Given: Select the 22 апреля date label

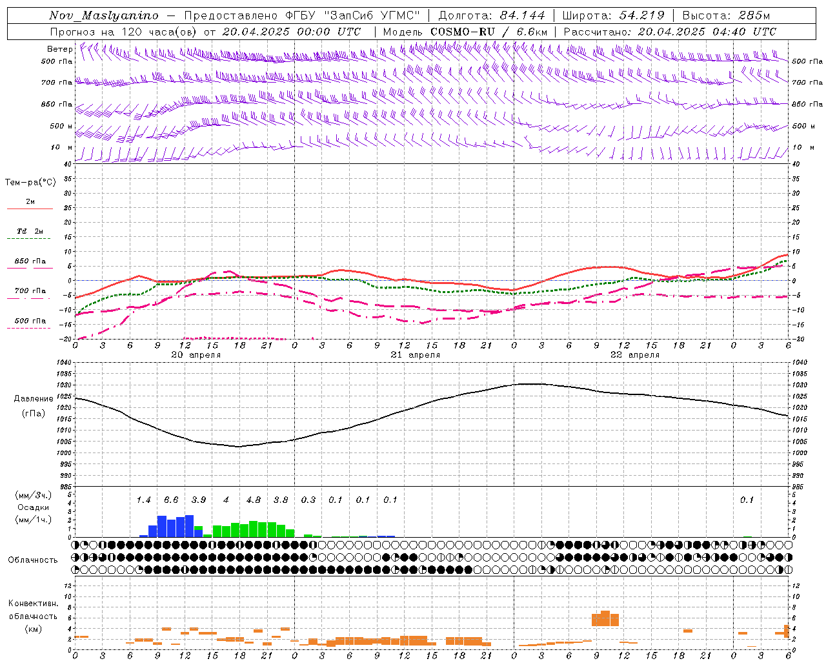Looking at the screenshot, I should click(634, 354).
